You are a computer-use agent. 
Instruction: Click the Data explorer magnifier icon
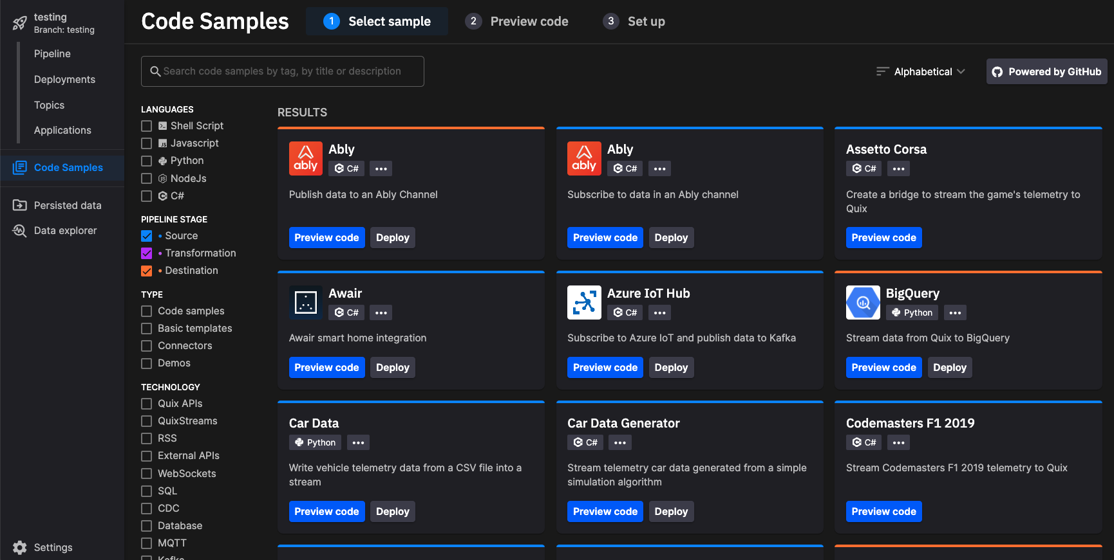(x=20, y=231)
